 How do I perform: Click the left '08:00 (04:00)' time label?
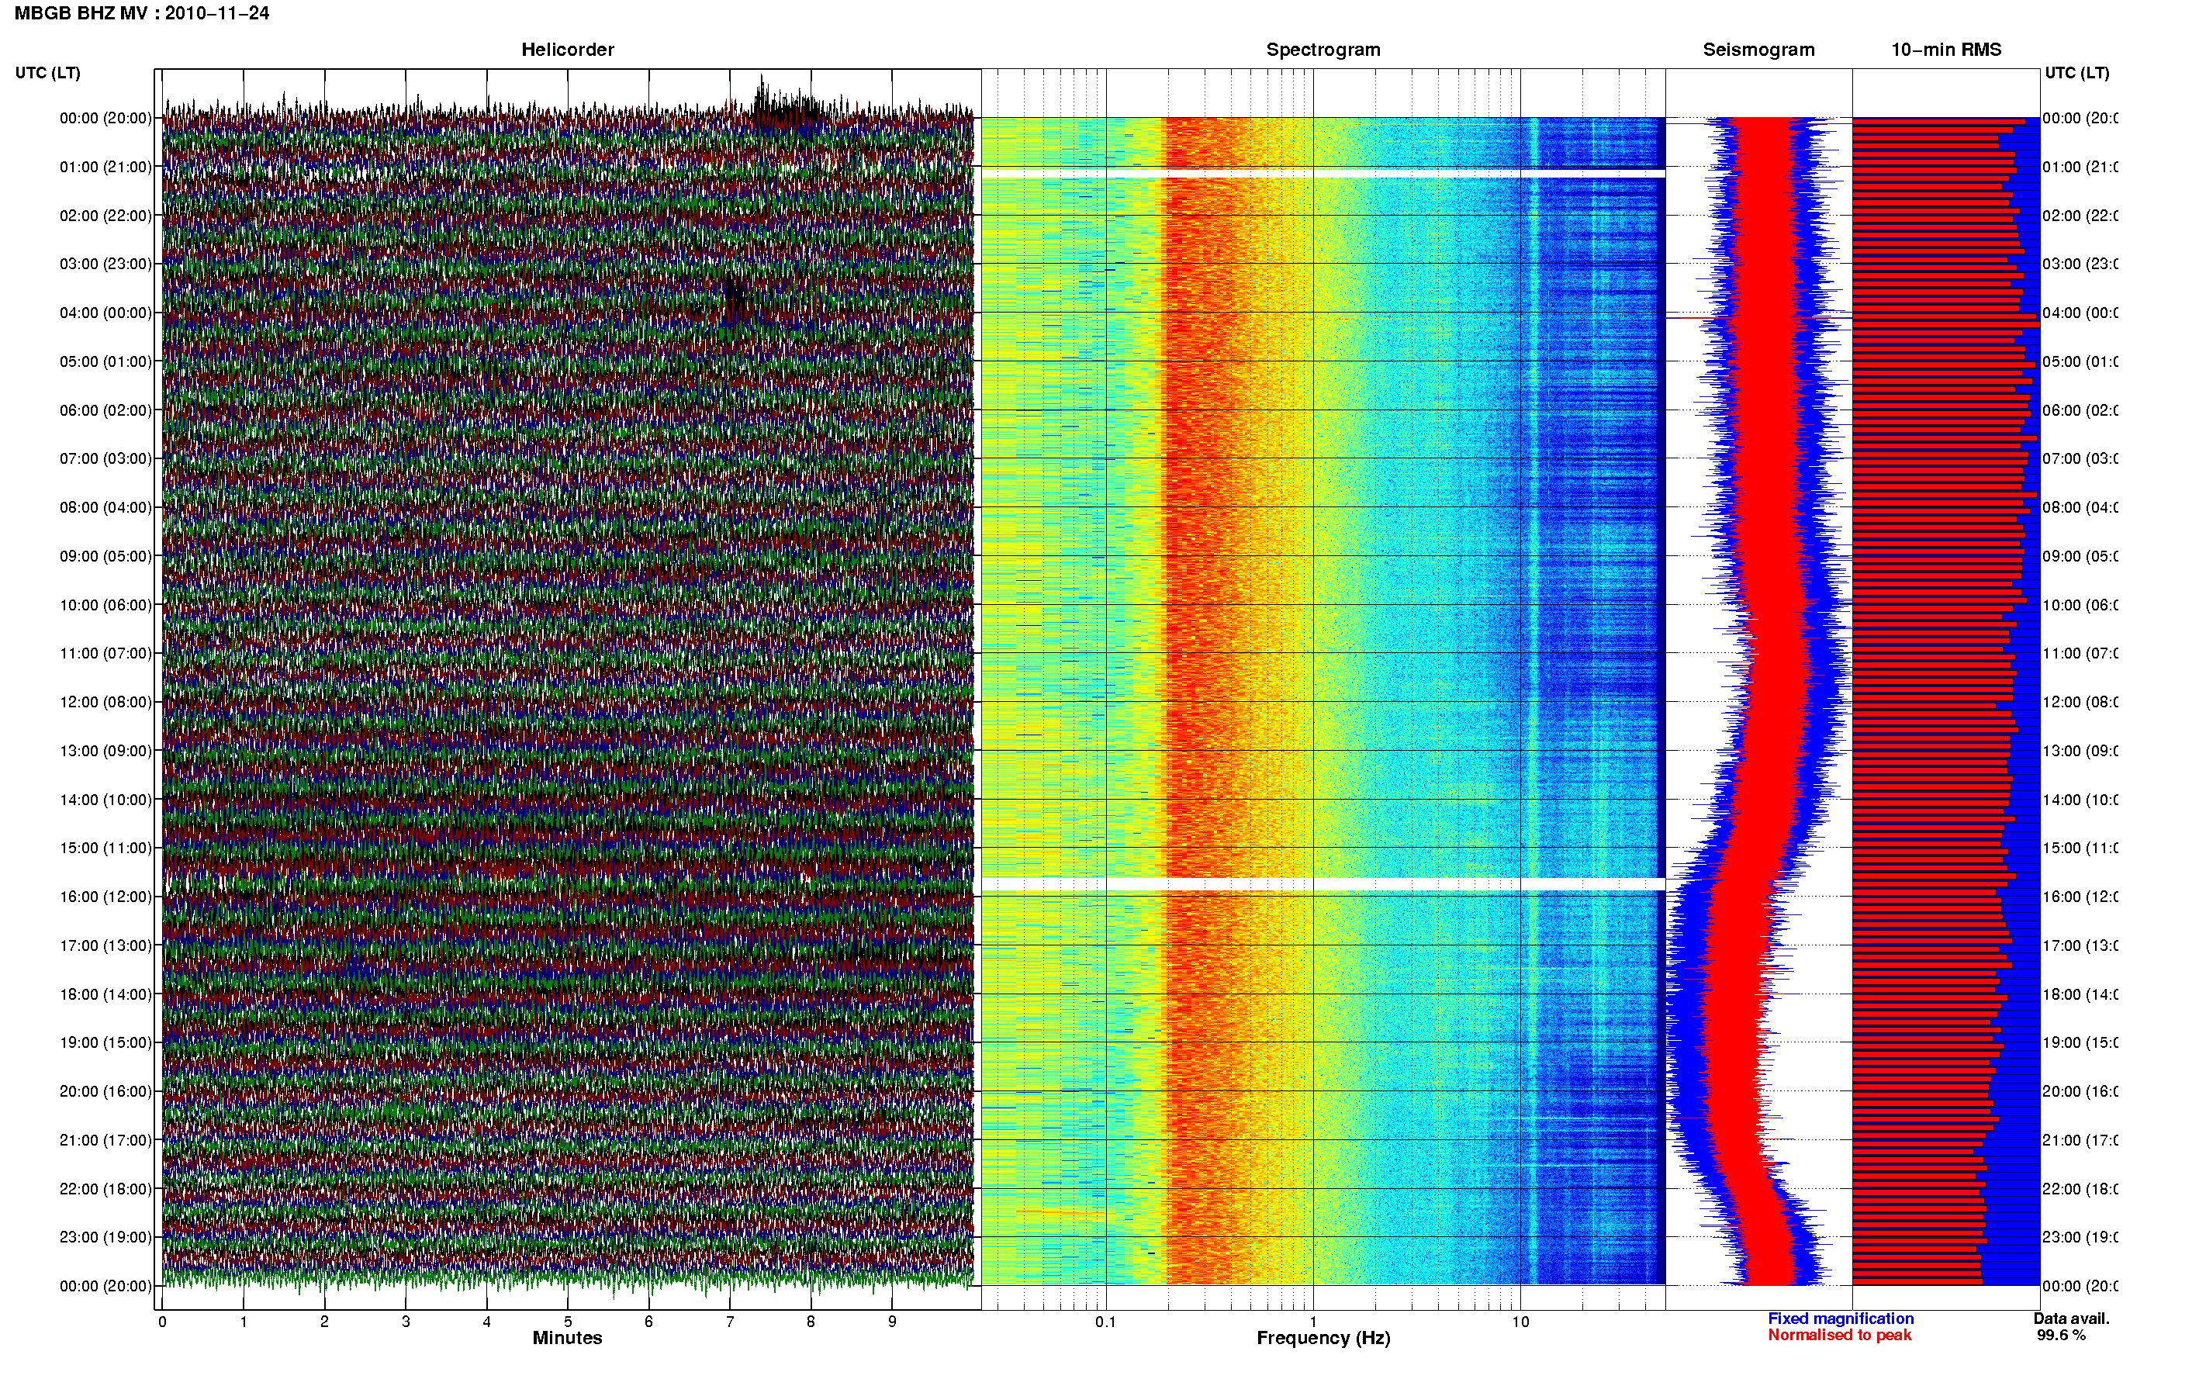pyautogui.click(x=105, y=507)
